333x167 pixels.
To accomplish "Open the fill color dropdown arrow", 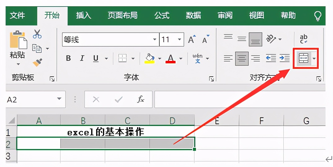I will pos(159,58).
